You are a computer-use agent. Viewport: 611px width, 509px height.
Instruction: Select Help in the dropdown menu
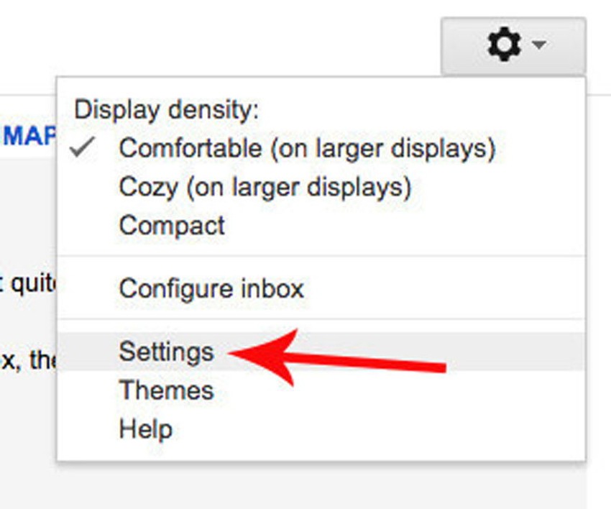click(x=145, y=430)
